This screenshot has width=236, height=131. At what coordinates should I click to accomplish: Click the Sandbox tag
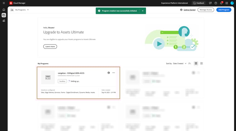62,81
